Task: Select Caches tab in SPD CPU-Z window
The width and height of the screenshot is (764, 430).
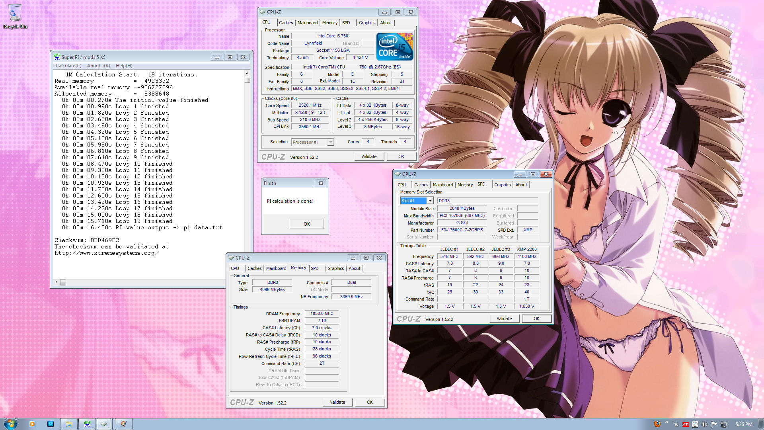Action: click(x=421, y=185)
